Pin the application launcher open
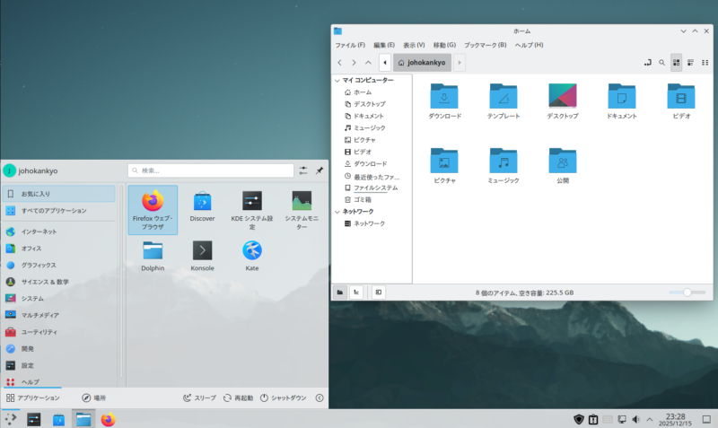Screen dimensions: 718x428 320,170
